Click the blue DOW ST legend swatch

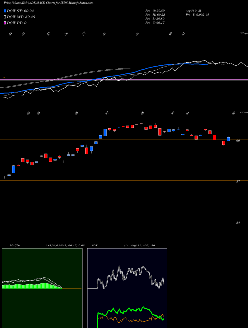[5, 11]
